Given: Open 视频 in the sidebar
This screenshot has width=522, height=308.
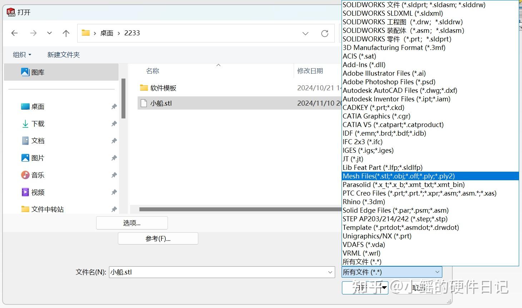Looking at the screenshot, I should (38, 192).
